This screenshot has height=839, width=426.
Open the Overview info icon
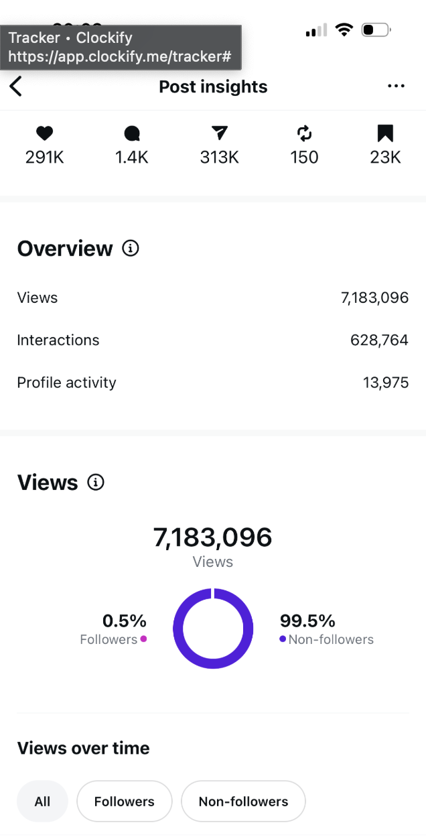coord(131,249)
